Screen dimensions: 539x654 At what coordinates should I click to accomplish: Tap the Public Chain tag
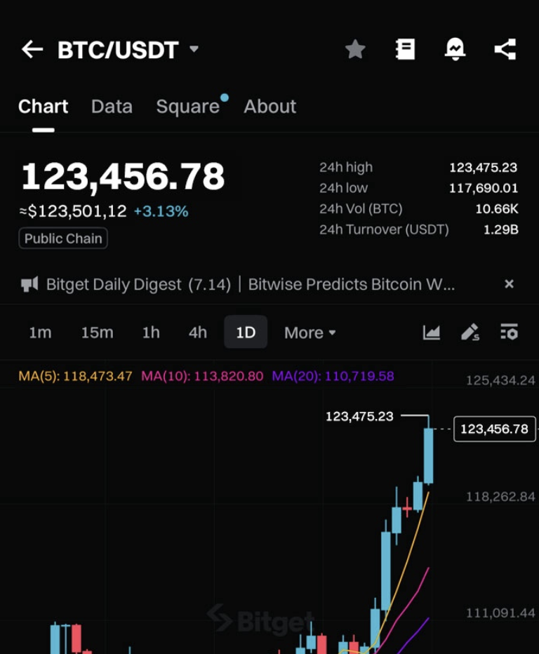[63, 239]
